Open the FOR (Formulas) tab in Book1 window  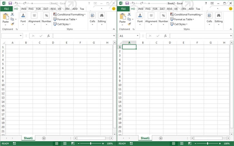pos(38,9)
